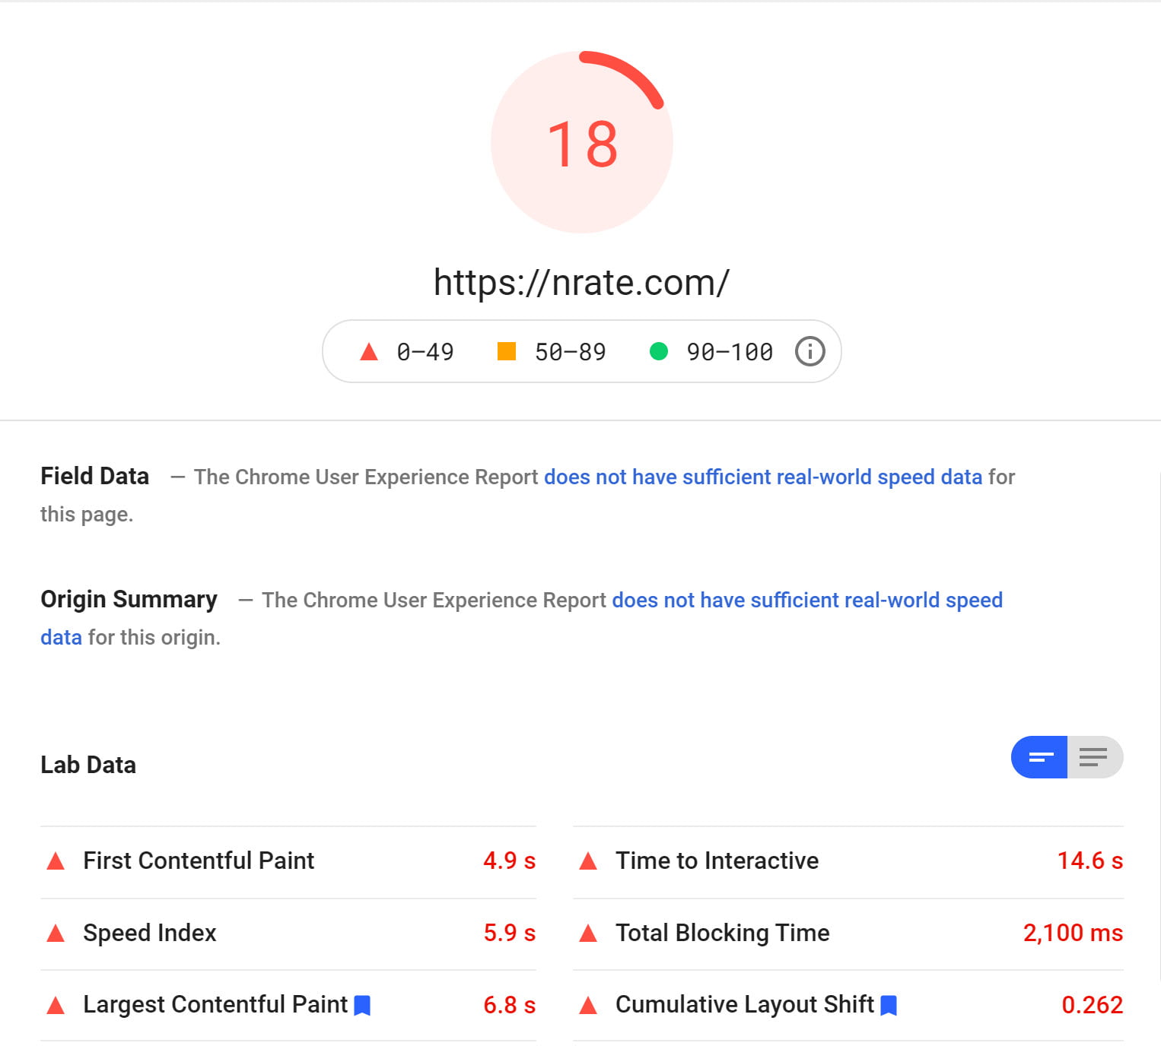Viewport: 1161px width, 1046px height.
Task: Click warning triangle beside Largest Contentful Paint
Action: coord(56,1006)
